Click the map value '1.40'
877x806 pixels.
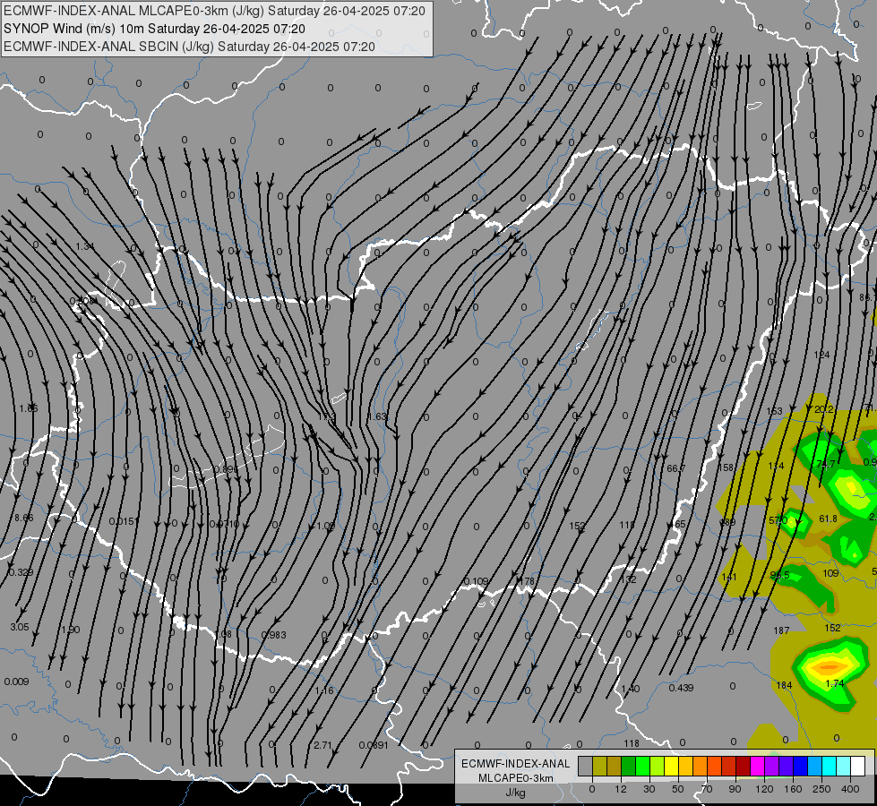(631, 689)
